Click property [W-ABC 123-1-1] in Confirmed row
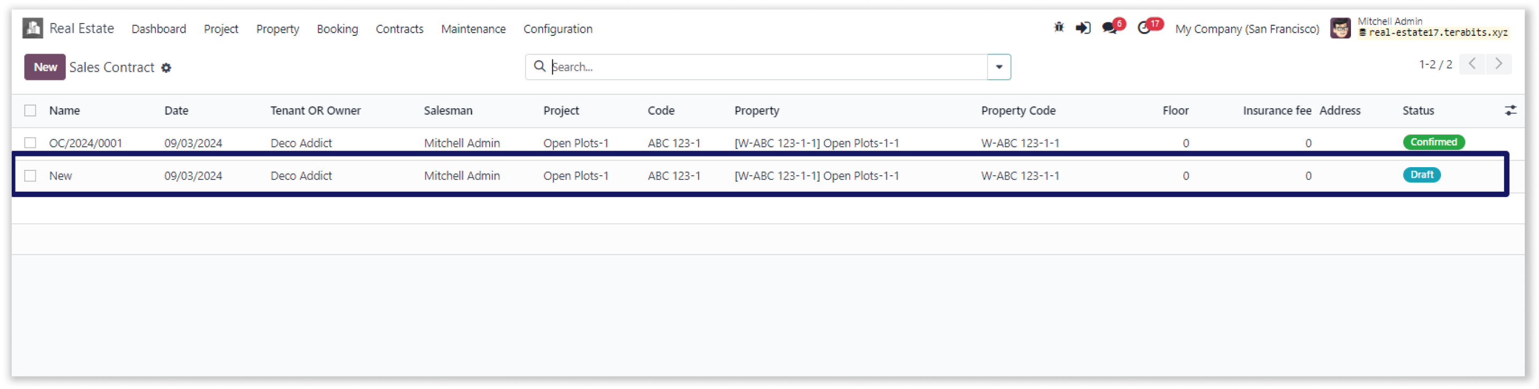 click(x=816, y=143)
